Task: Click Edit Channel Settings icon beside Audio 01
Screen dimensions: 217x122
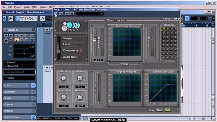Action: [x=33, y=30]
